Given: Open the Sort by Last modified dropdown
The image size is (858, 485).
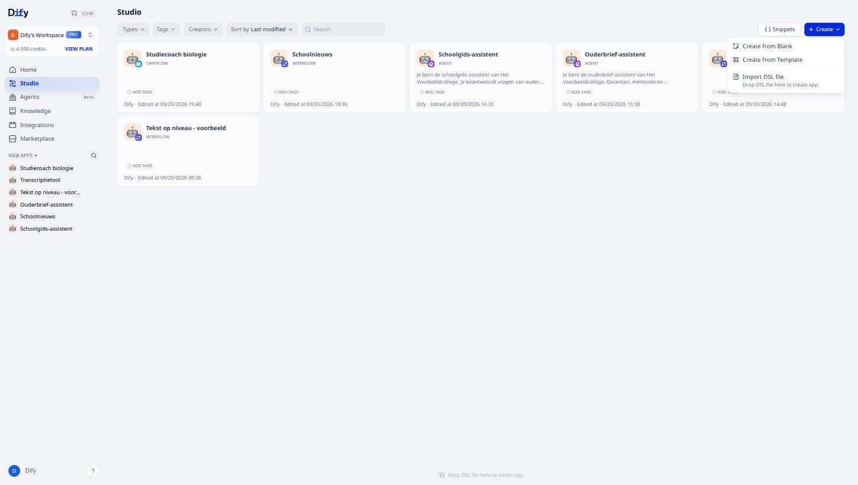Looking at the screenshot, I should (262, 29).
